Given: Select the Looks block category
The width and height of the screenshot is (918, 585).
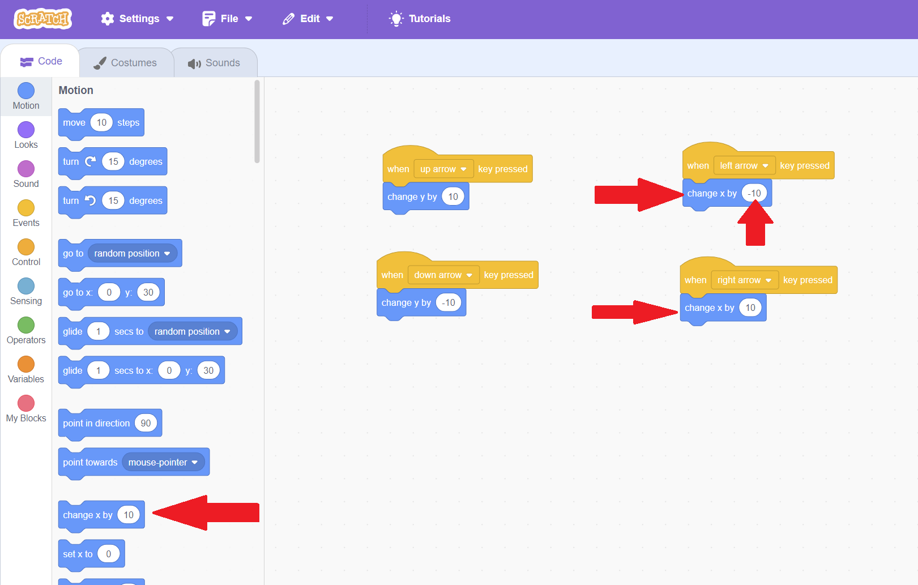Looking at the screenshot, I should (x=26, y=135).
